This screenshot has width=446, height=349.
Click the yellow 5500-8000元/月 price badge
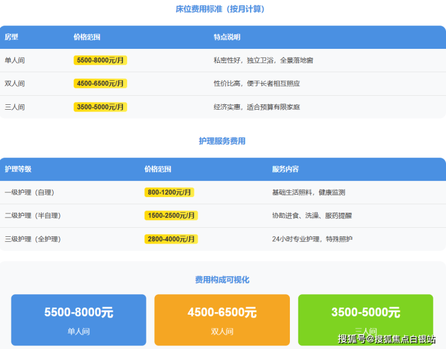pyautogui.click(x=100, y=60)
